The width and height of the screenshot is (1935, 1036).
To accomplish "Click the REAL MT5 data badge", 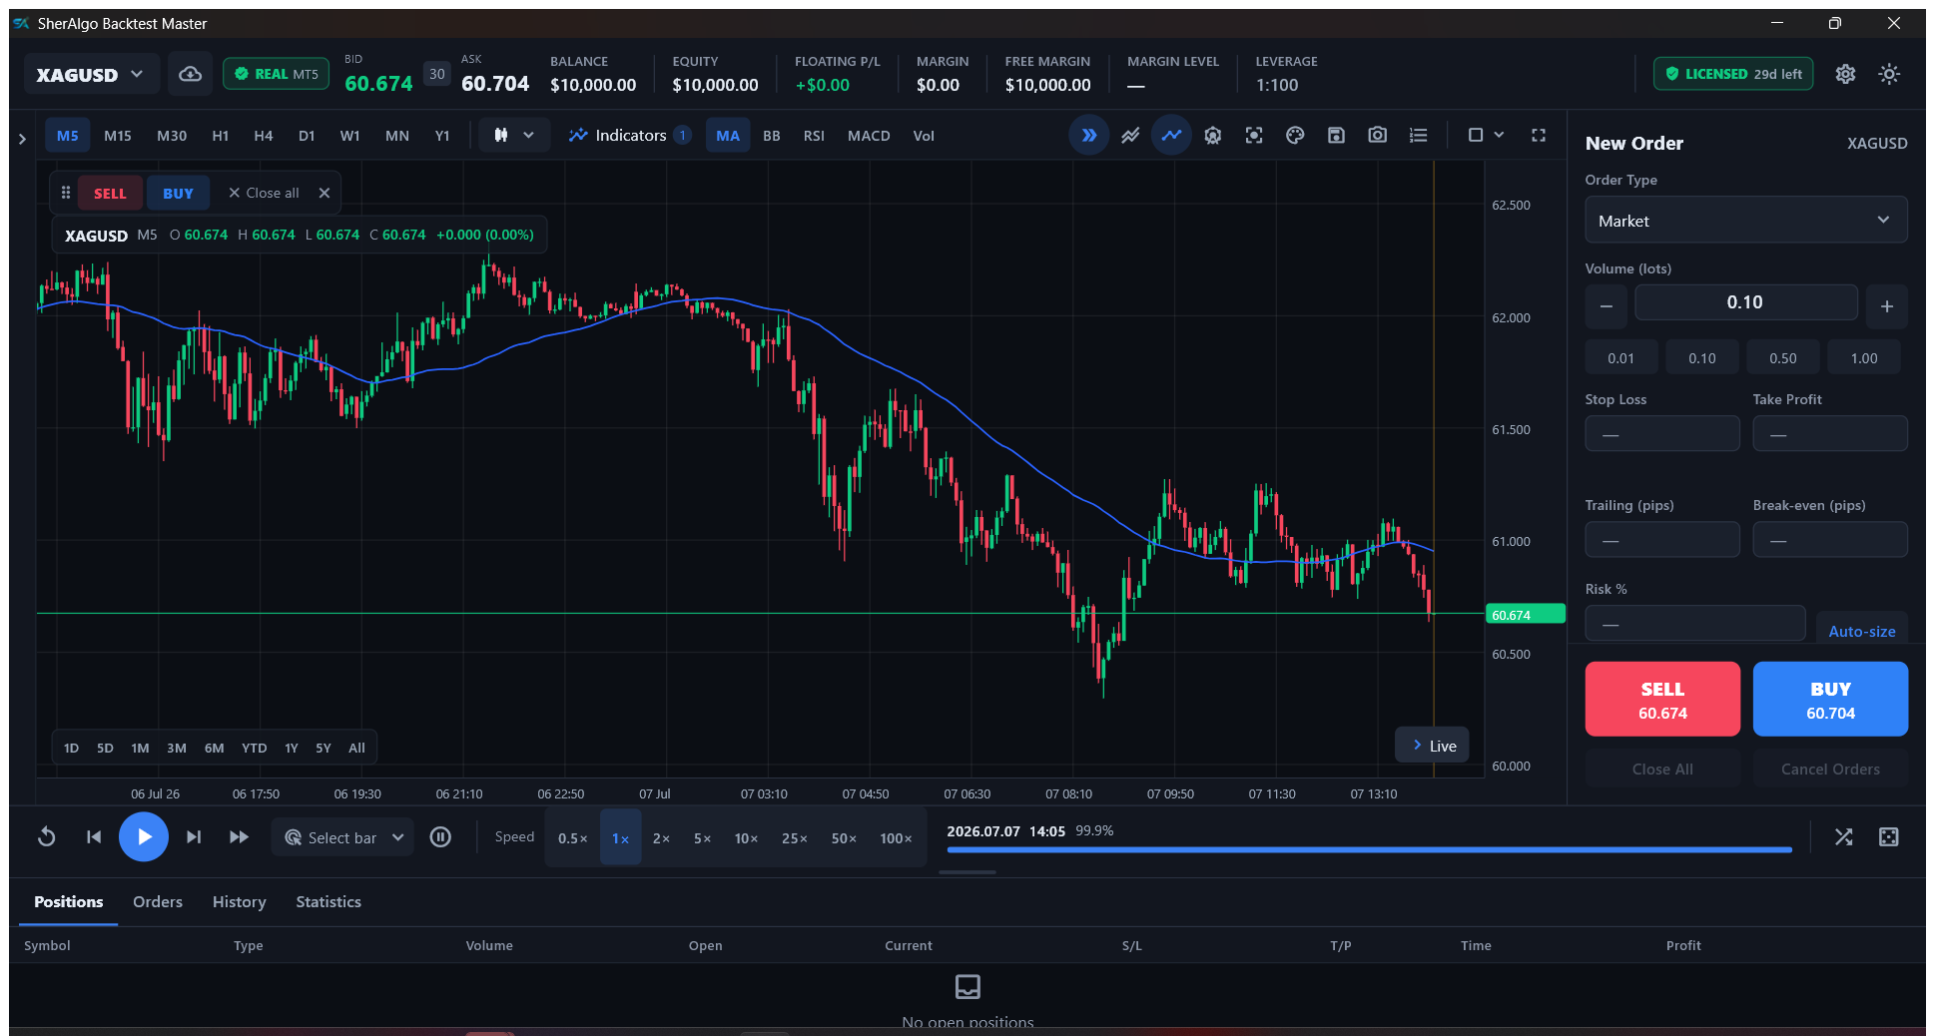I will tap(277, 74).
